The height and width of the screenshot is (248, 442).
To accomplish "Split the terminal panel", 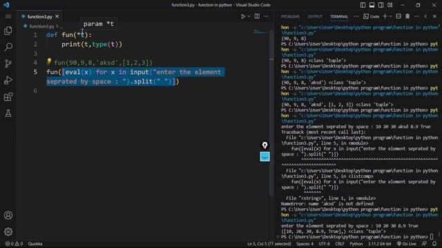I will [x=398, y=17].
